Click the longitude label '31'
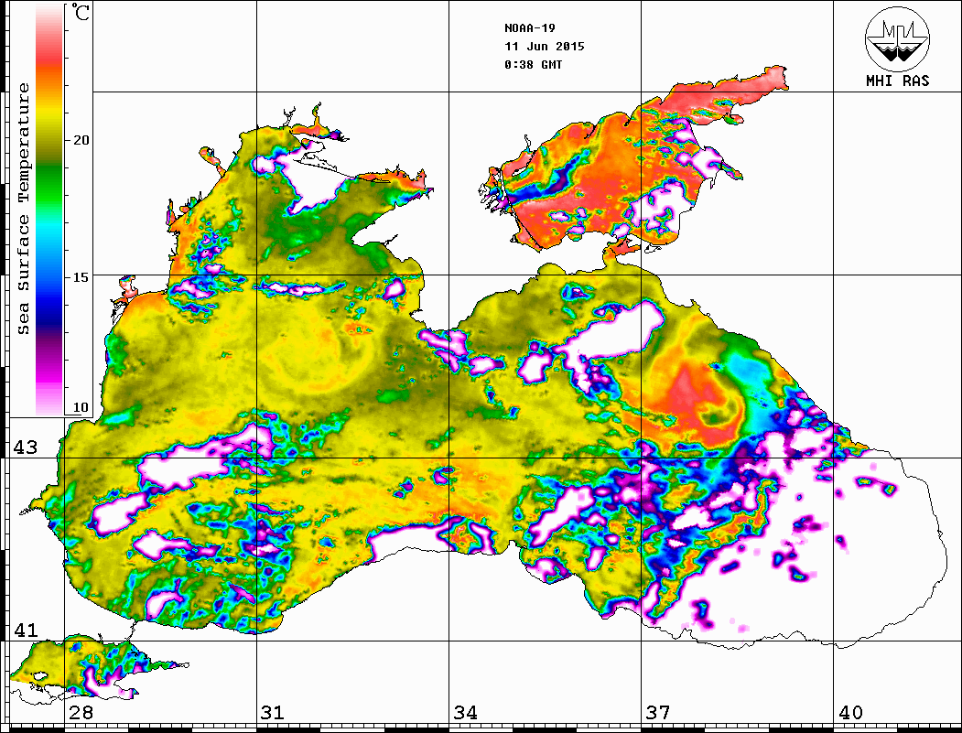The width and height of the screenshot is (962, 733). pos(273,712)
